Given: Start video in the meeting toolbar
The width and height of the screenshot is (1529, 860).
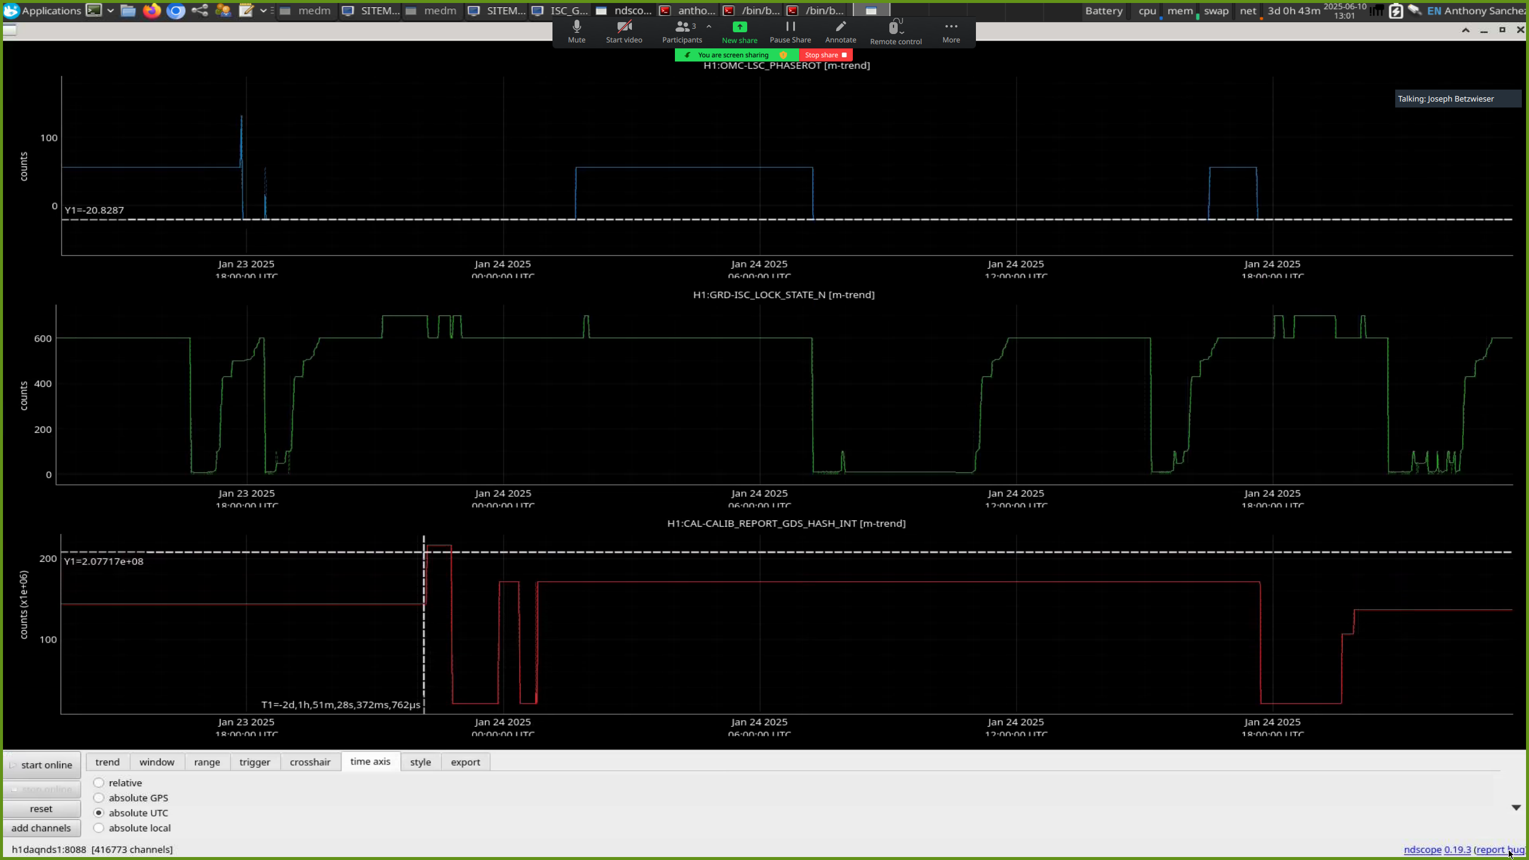Looking at the screenshot, I should (624, 32).
